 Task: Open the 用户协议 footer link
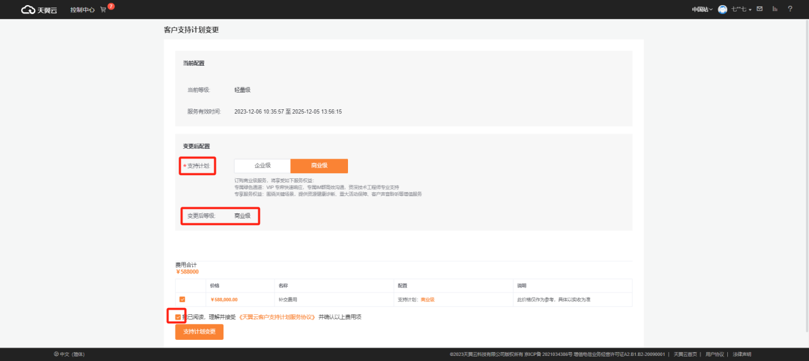[x=714, y=354]
